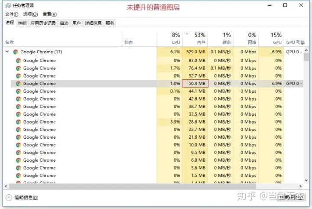Viewport: 312px width, 209px height.
Task: Click 0.1 MB/秒 disk cell in 76.4 MB row
Action: pyautogui.click(x=221, y=68)
